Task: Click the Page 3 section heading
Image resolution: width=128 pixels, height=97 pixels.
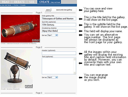Action: click(39, 93)
